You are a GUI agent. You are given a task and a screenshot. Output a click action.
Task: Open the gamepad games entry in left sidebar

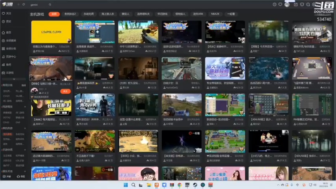tap(8, 73)
